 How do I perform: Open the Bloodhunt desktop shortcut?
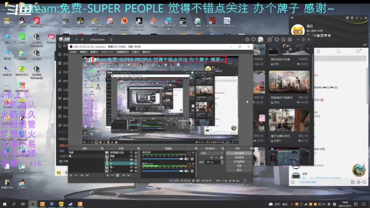coord(212,22)
